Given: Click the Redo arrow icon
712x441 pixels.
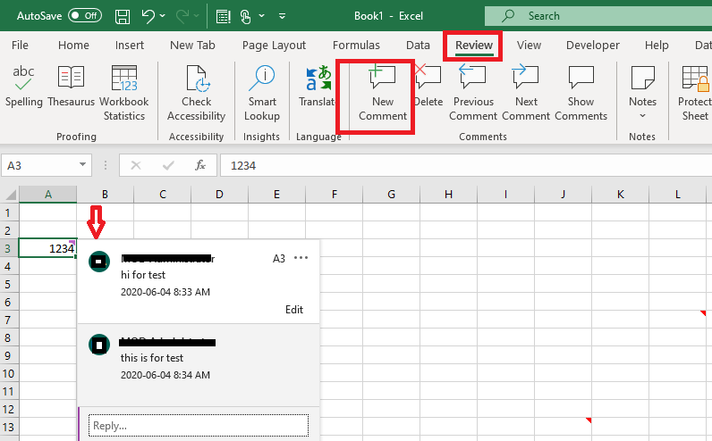Looking at the screenshot, I should coord(182,16).
